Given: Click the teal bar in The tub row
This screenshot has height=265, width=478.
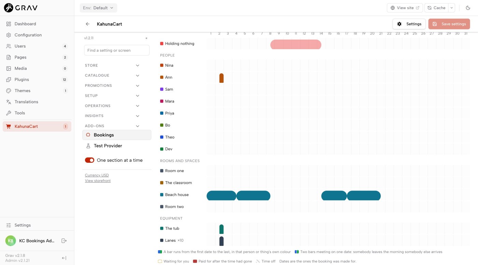Looking at the screenshot, I should [222, 229].
